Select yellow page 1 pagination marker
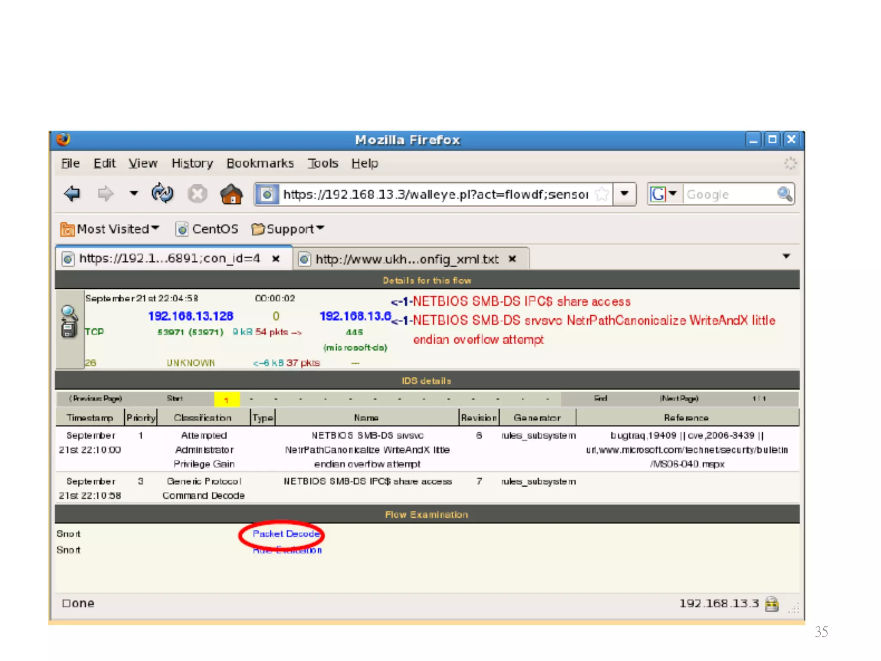The width and height of the screenshot is (881, 661). click(226, 399)
